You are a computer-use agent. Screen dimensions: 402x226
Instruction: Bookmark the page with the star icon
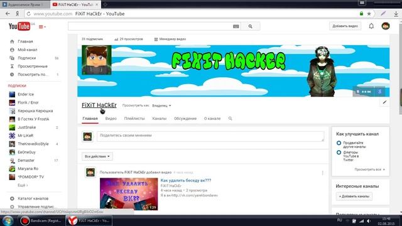(x=369, y=14)
